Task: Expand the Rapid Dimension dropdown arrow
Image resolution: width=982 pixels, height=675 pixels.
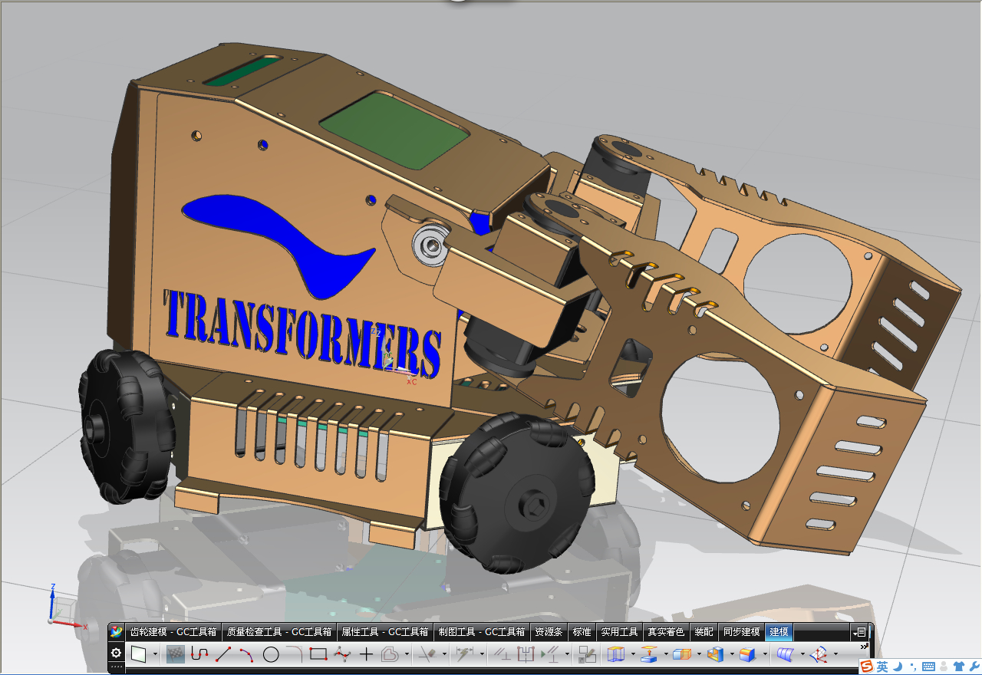Action: pyautogui.click(x=482, y=654)
